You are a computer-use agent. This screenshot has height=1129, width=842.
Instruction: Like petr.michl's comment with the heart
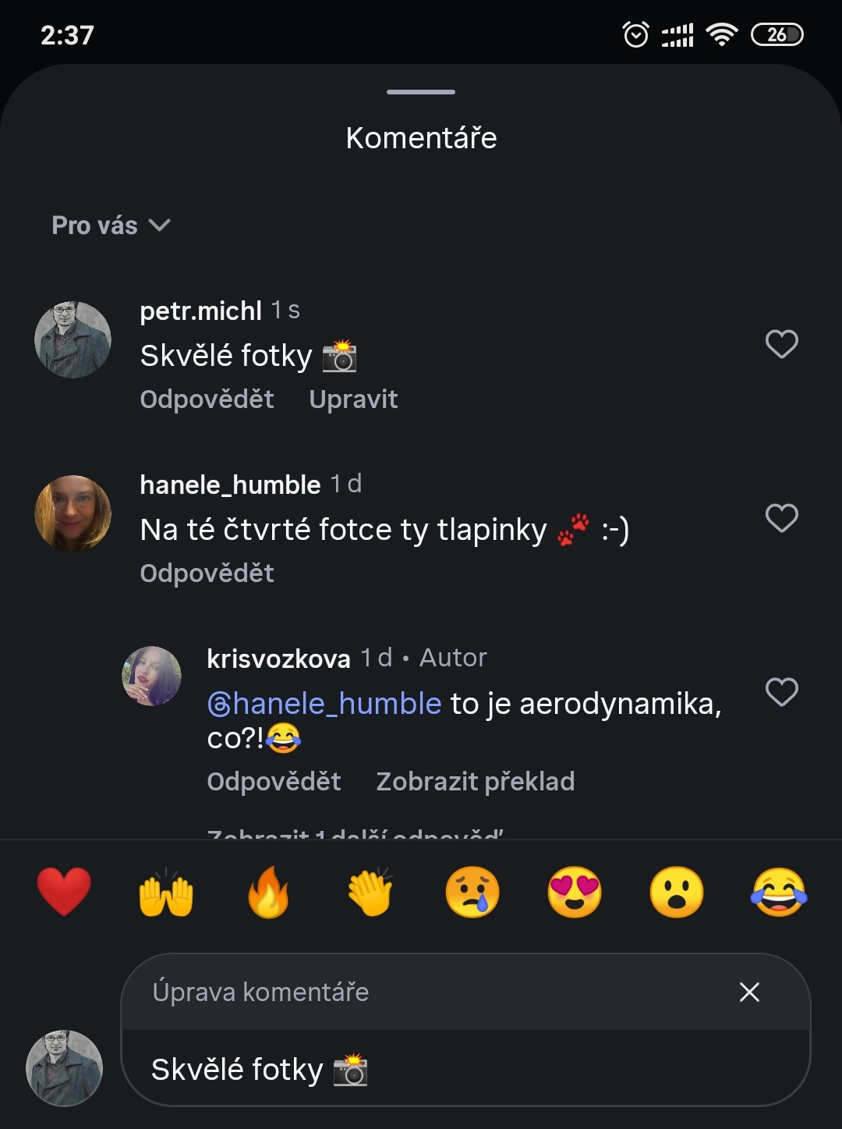[781, 344]
